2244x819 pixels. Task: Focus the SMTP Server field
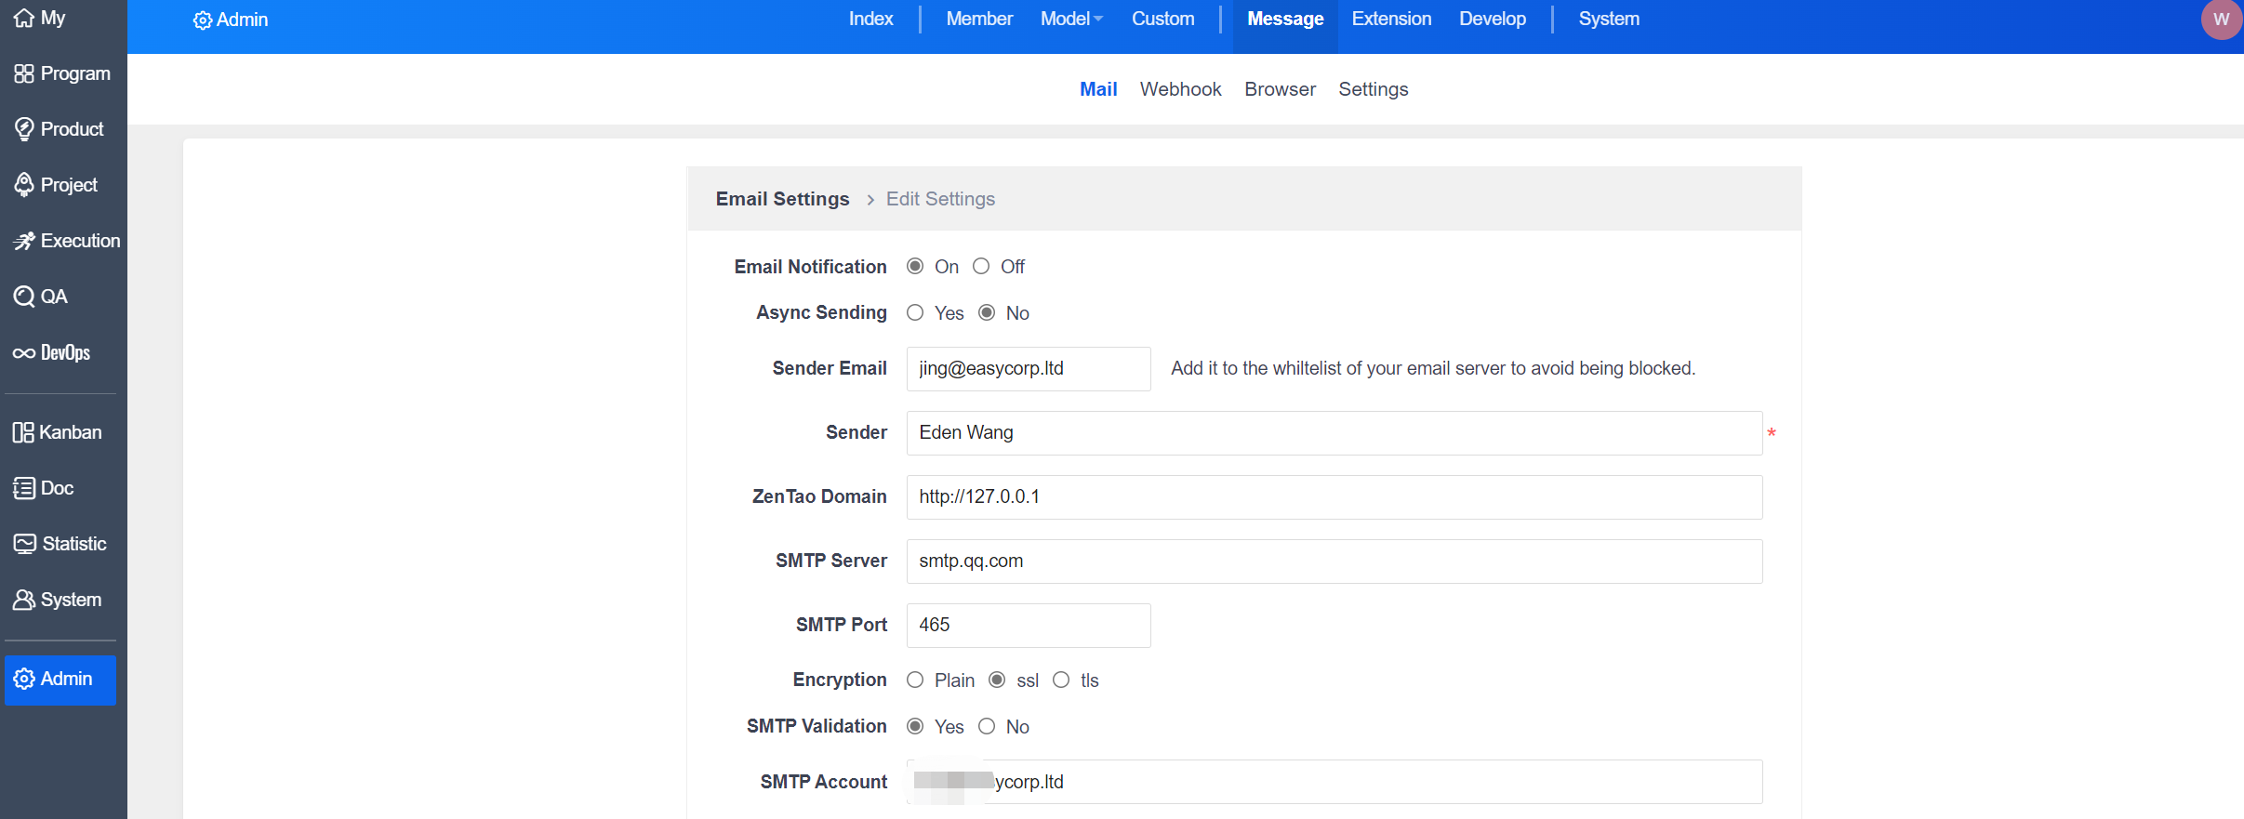[x=1334, y=561]
